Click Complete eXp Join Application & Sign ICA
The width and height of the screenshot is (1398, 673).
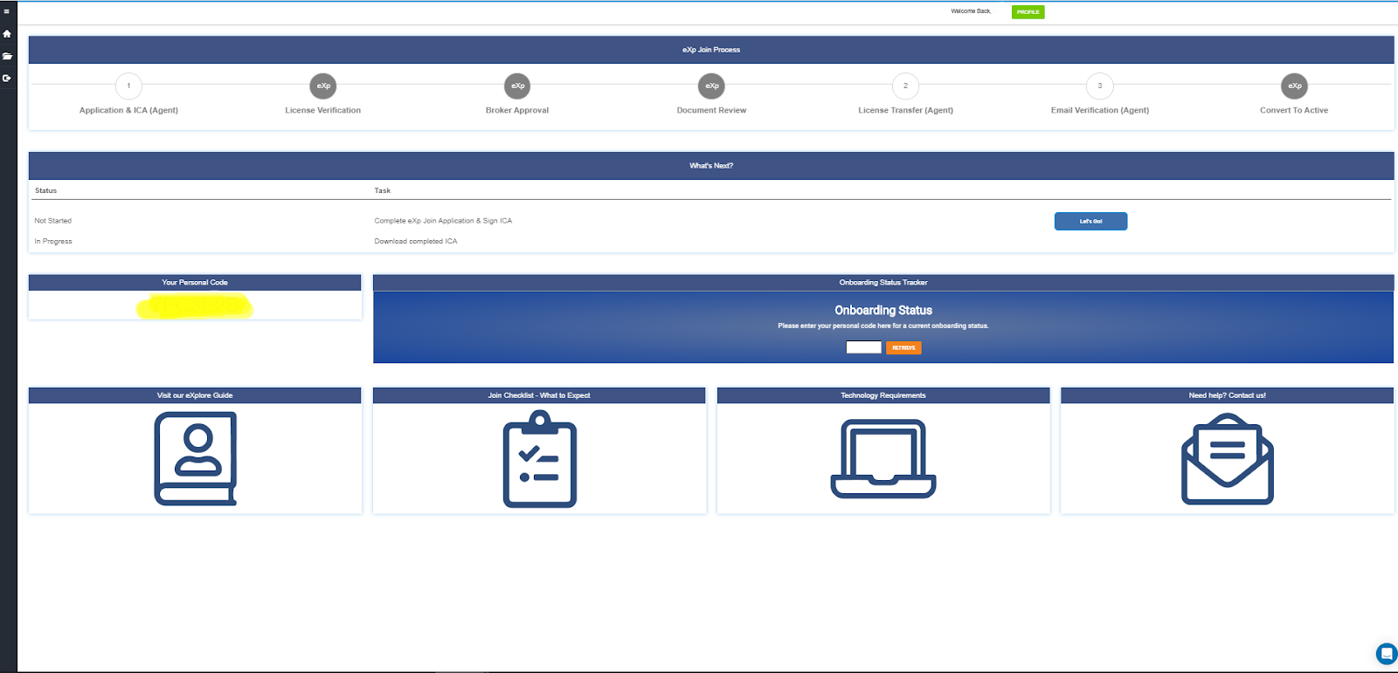point(443,221)
